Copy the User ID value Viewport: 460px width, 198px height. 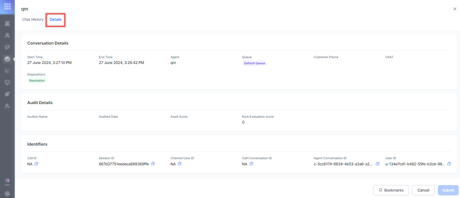(449, 164)
